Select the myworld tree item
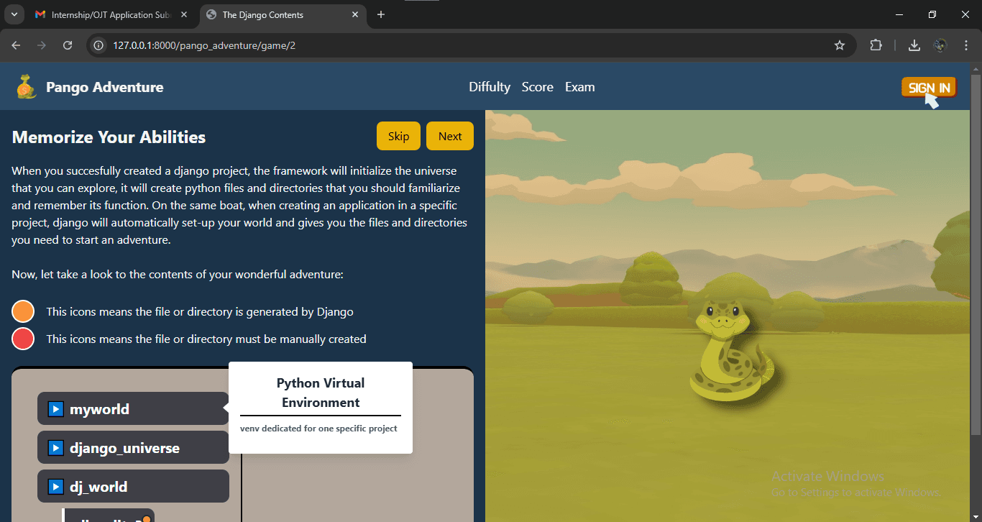The image size is (982, 522). pos(133,409)
